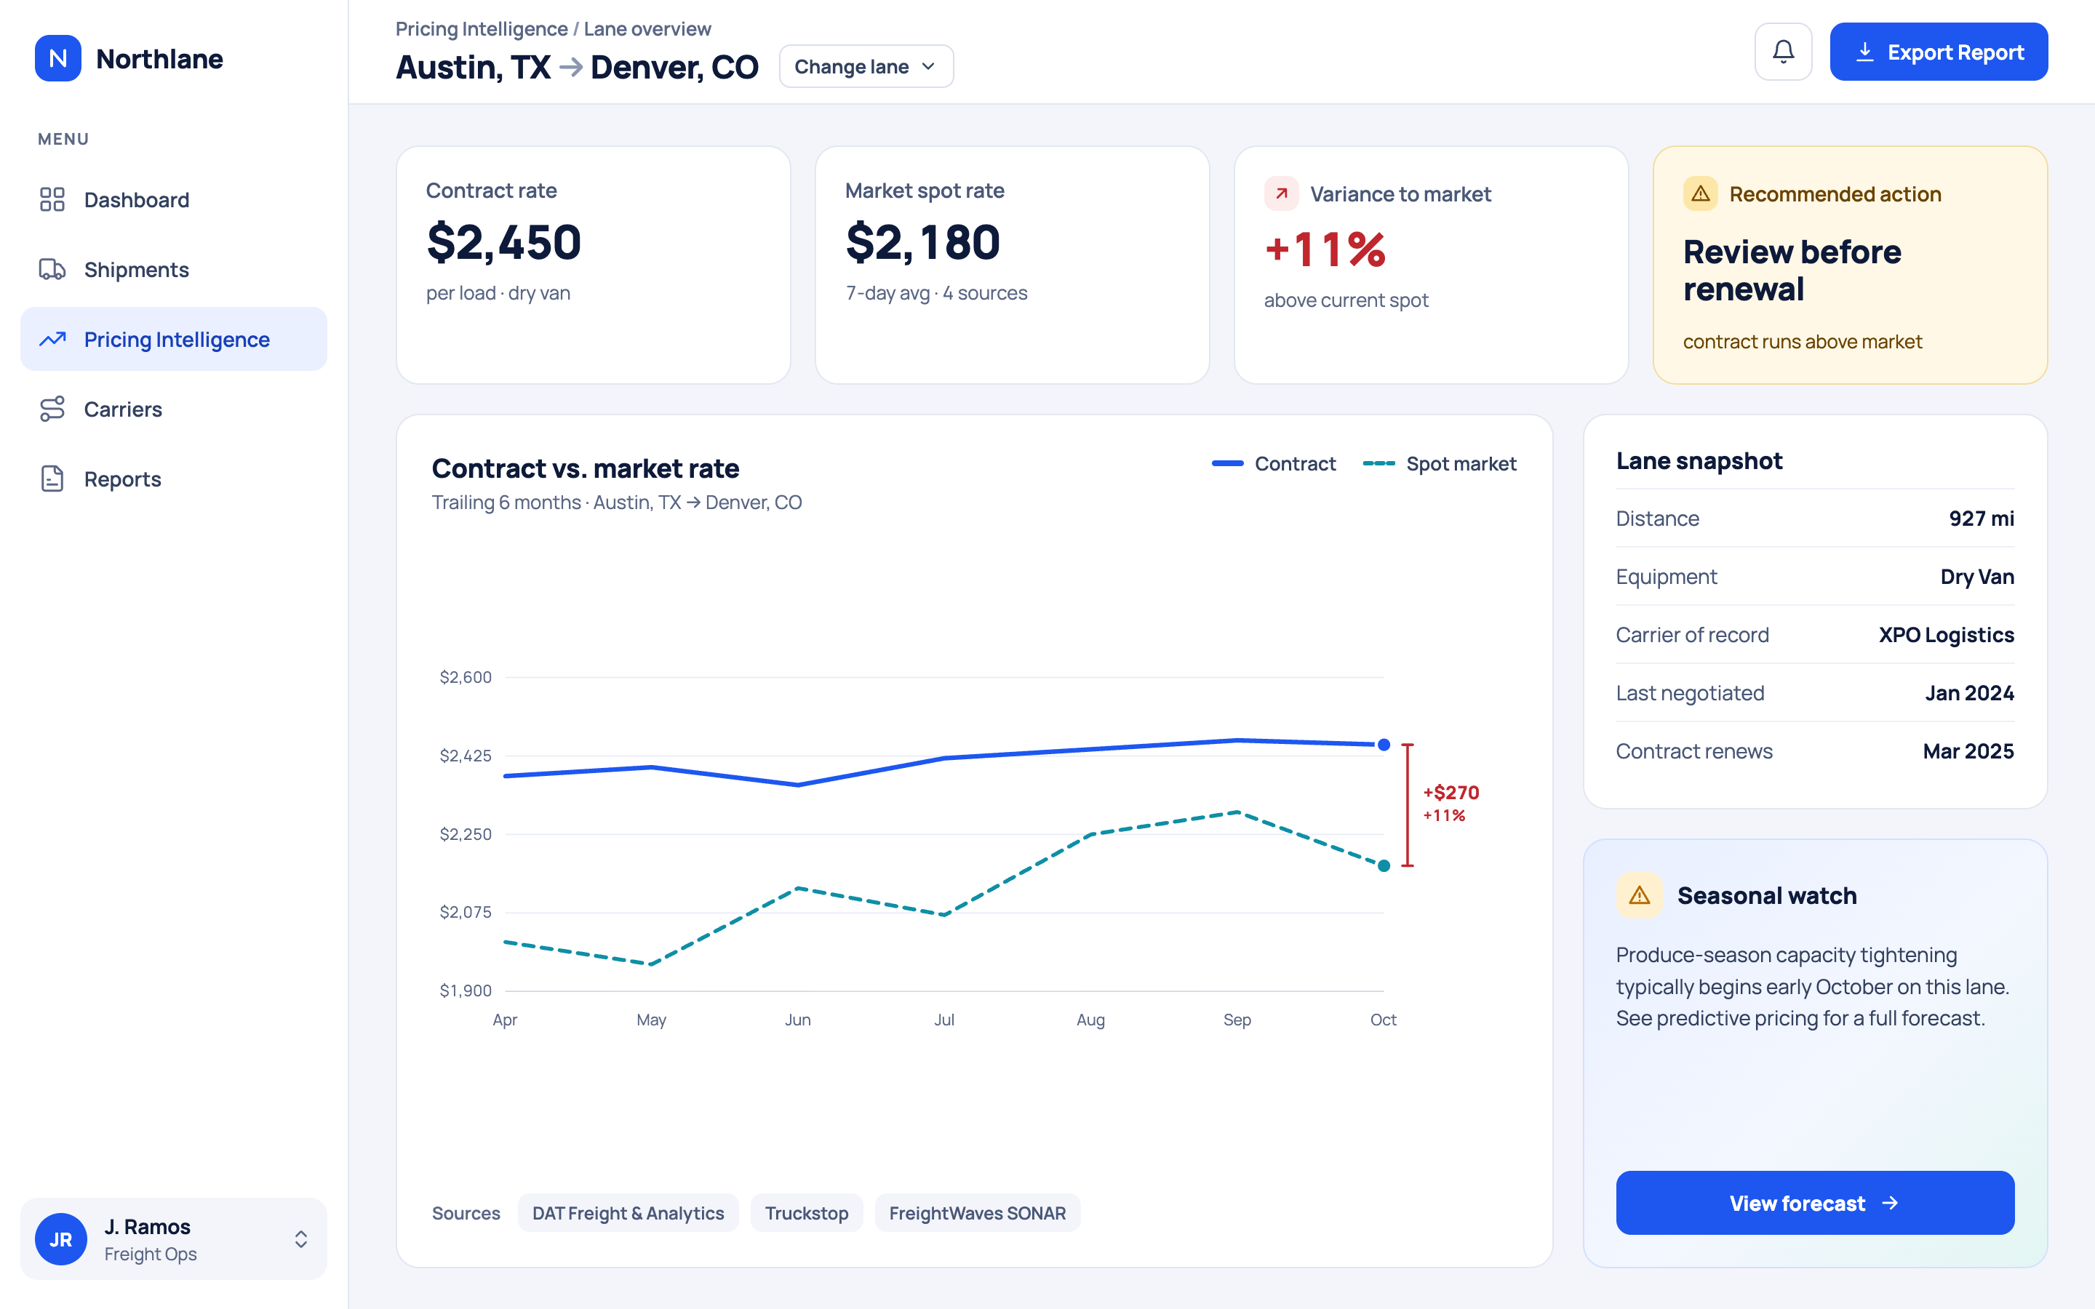This screenshot has height=1309, width=2095.
Task: Click the Dashboard grid icon
Action: click(52, 199)
